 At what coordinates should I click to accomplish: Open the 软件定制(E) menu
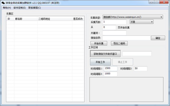click(x=20, y=8)
